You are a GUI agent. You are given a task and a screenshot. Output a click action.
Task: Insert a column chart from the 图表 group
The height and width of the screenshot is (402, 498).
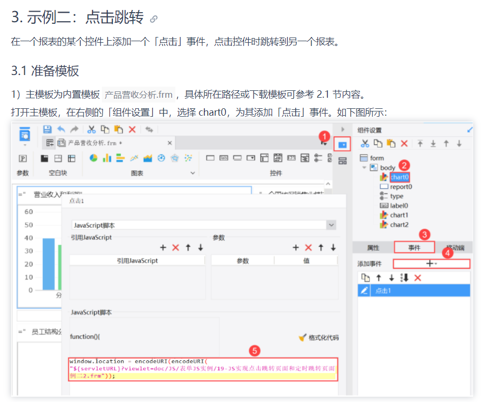[x=107, y=158]
